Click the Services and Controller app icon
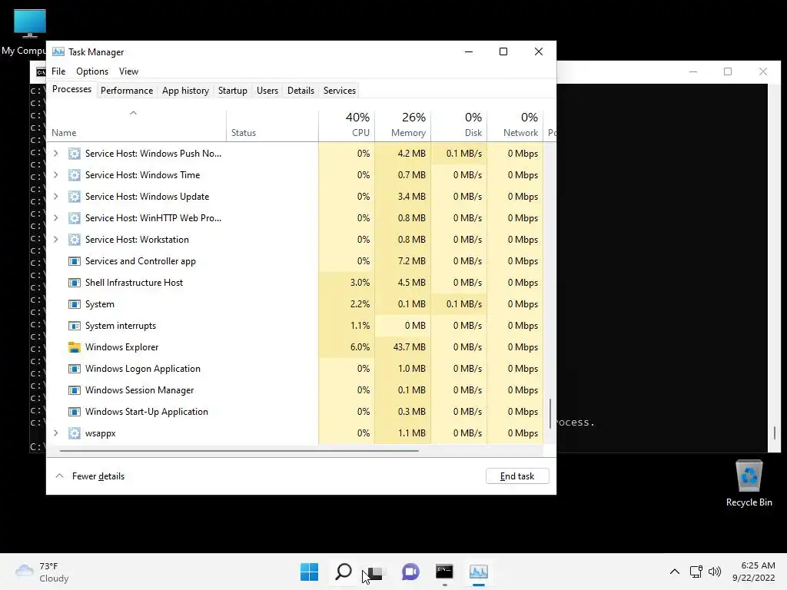 pyautogui.click(x=75, y=261)
